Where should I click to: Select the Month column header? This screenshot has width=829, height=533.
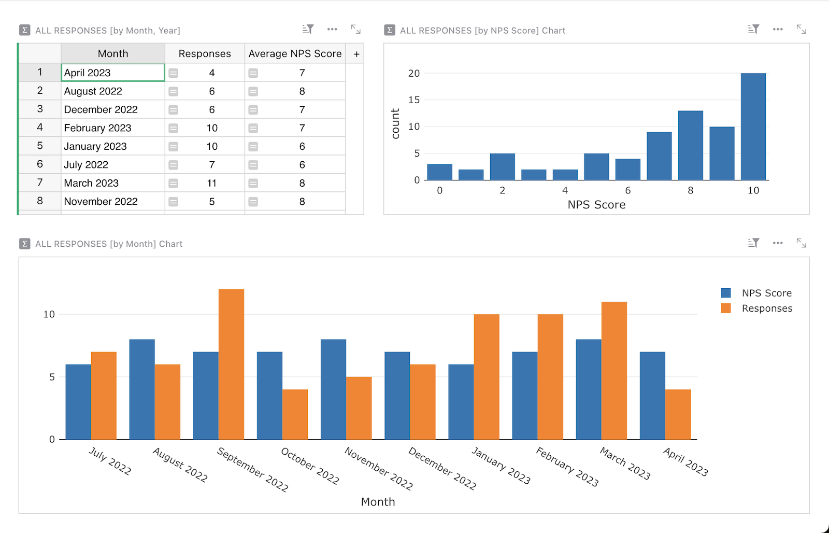click(x=112, y=53)
